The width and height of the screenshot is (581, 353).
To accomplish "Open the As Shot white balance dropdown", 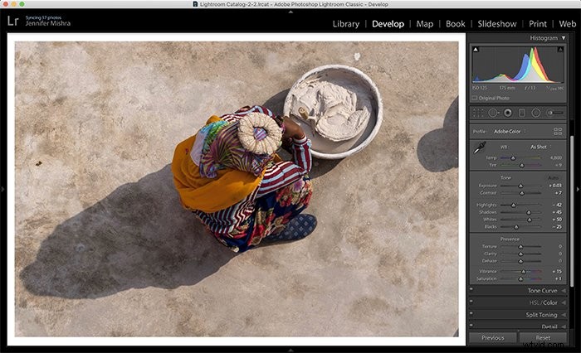I will pos(540,147).
